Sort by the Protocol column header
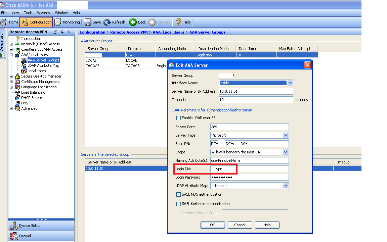Viewport: 387px width, 242px height. (x=140, y=49)
